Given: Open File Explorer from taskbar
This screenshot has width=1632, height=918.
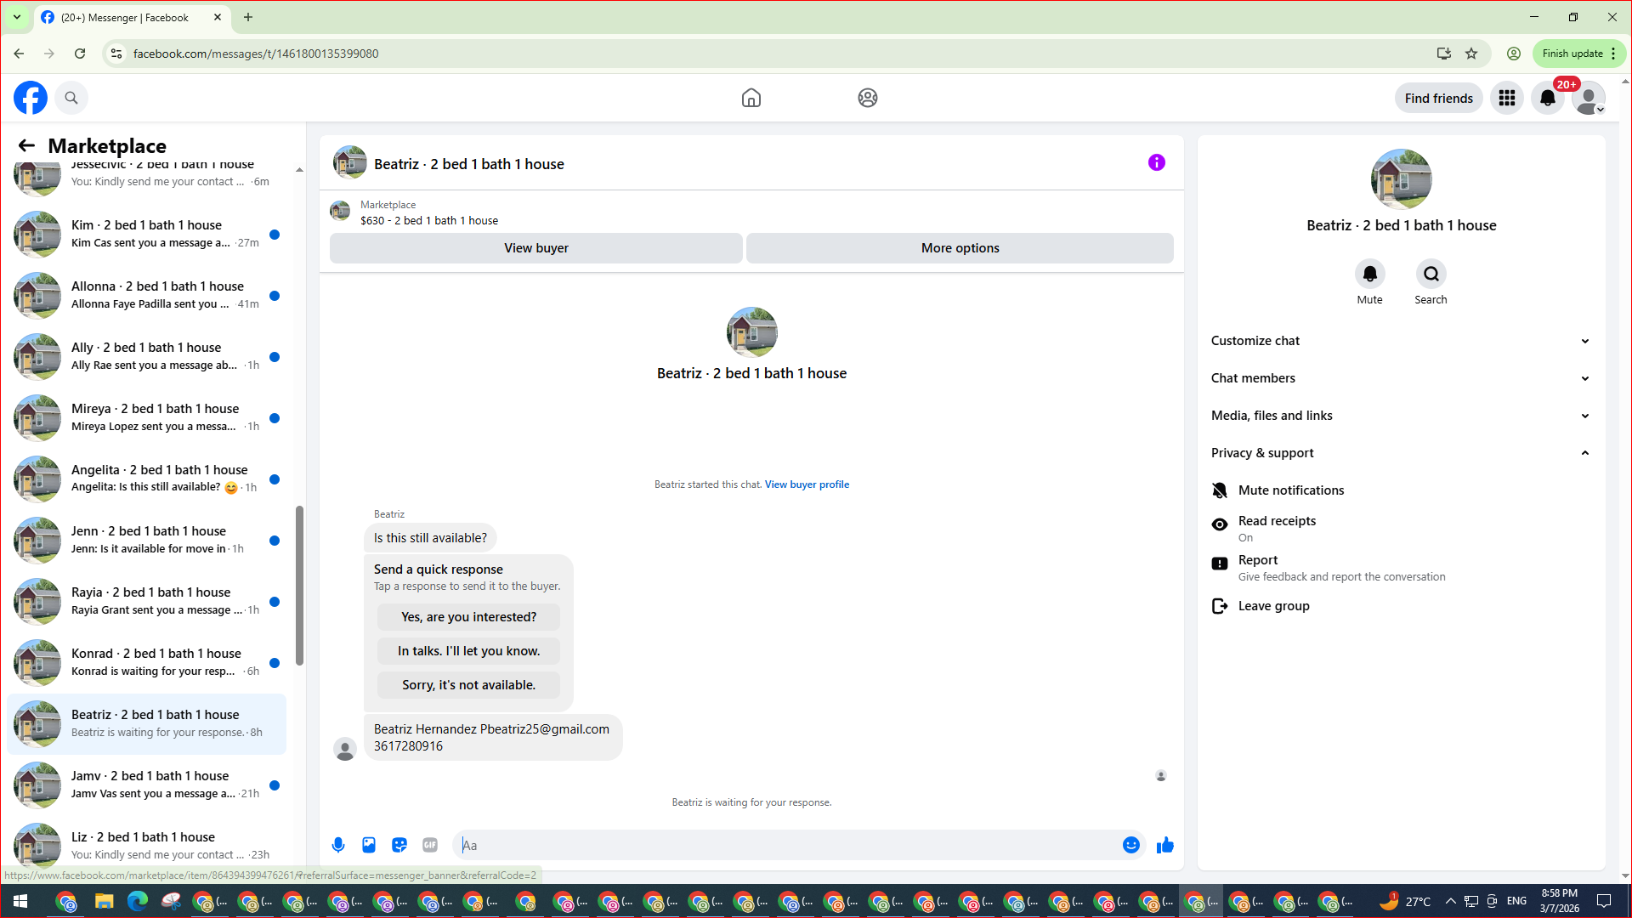Looking at the screenshot, I should 104,901.
